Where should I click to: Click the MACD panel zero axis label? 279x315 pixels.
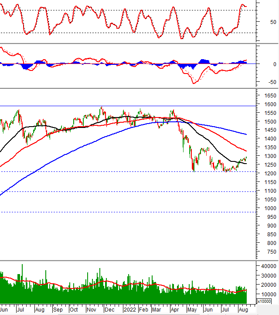point(275,64)
